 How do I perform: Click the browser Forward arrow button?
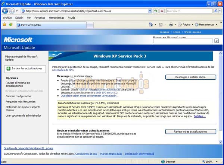(x=12, y=11)
